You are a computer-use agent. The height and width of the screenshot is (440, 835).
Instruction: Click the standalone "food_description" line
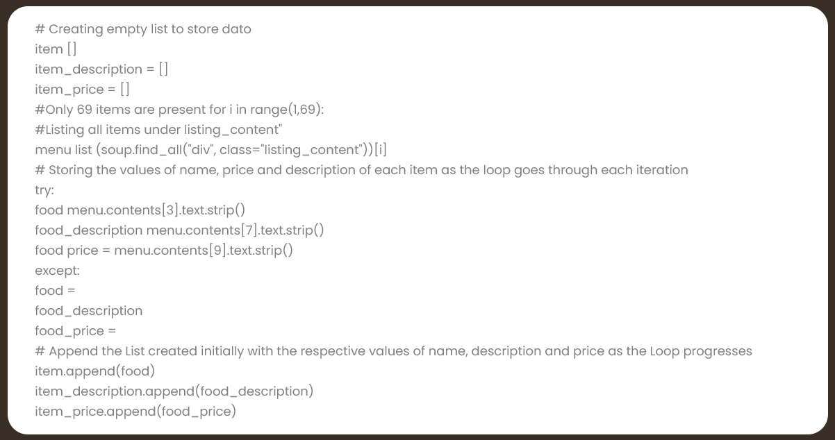click(x=89, y=311)
